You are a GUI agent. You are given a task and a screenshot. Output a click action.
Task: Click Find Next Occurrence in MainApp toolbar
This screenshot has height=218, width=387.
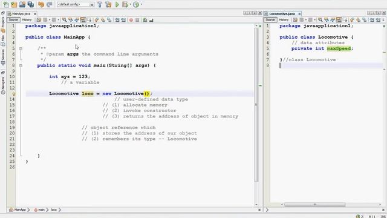pos(77,20)
